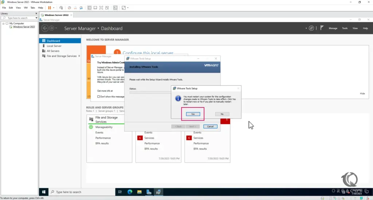Open File Explorer from the taskbar
The height and width of the screenshot is (200, 373).
pyautogui.click(x=140, y=192)
